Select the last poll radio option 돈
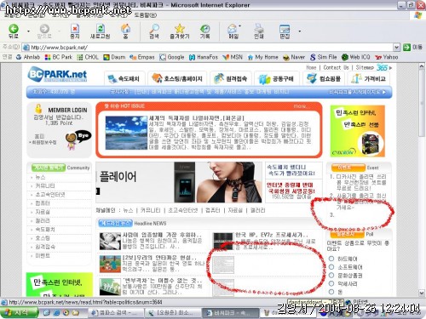426x319 pixels. (x=331, y=292)
